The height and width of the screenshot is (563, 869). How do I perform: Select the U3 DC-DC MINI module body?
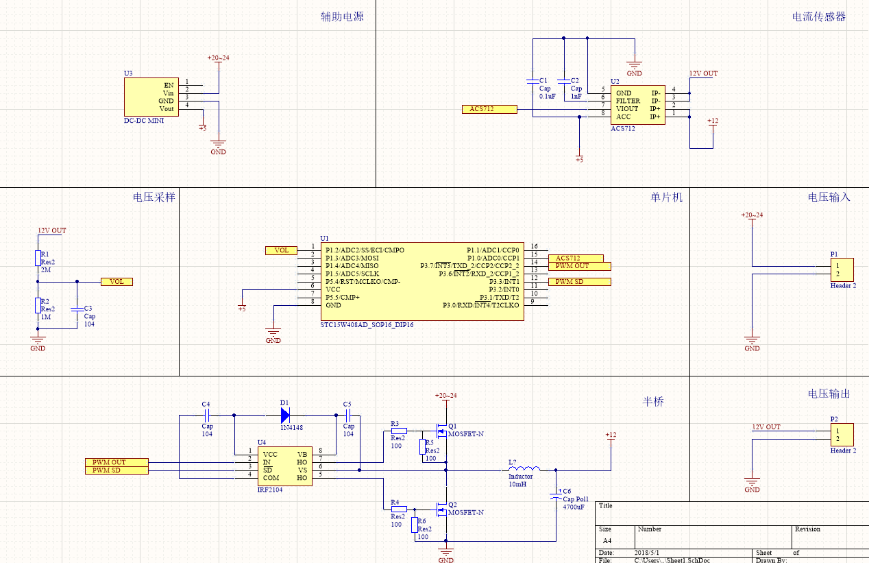(151, 97)
